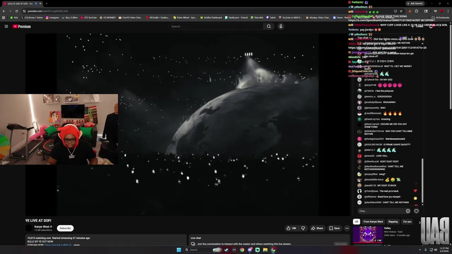
Task: Open the Home / Twitter bookmark
Action: pyautogui.click(x=32, y=17)
